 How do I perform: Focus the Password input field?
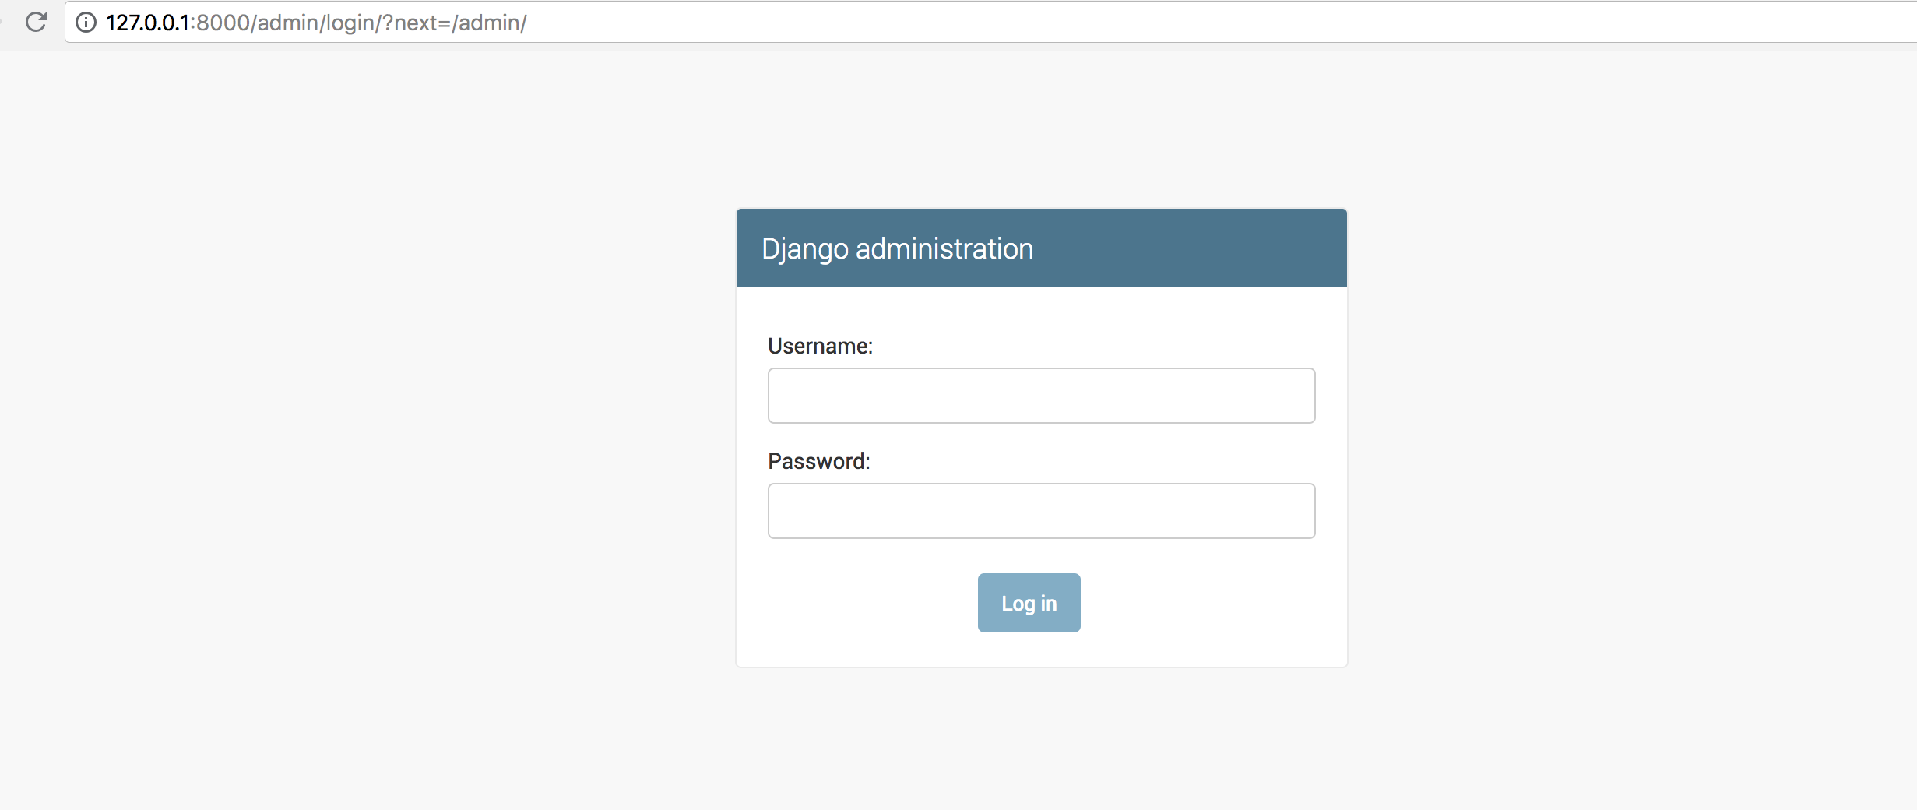pyautogui.click(x=1041, y=511)
